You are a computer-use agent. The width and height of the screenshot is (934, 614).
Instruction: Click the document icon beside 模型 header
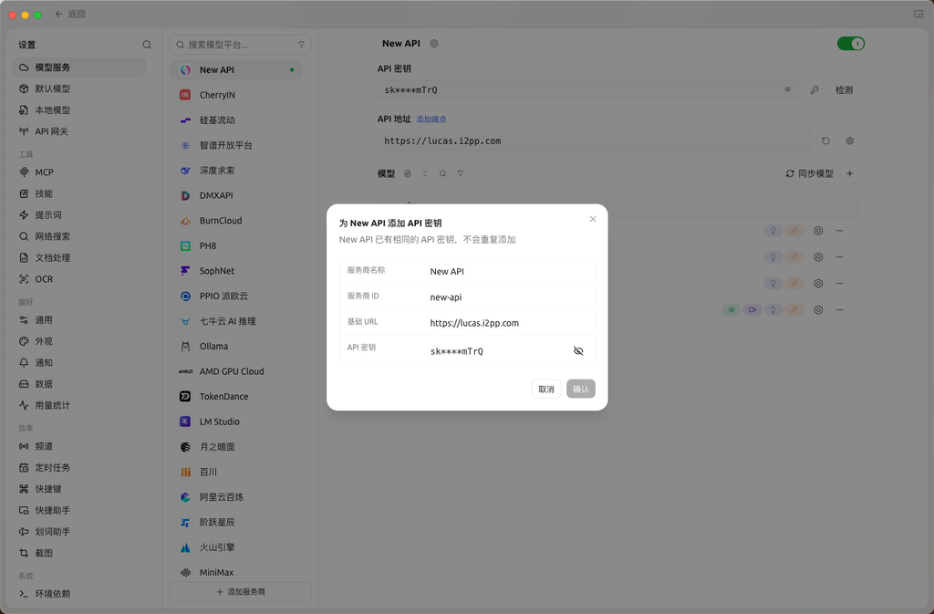[408, 173]
